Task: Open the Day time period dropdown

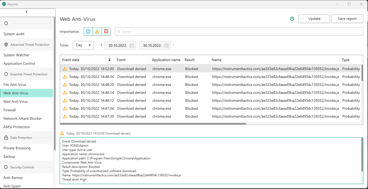Action: [x=83, y=45]
